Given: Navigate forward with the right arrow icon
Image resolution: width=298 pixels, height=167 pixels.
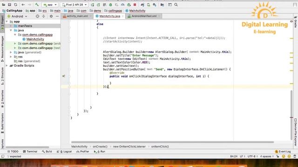Looking at the screenshot, I should (x=29, y=5).
